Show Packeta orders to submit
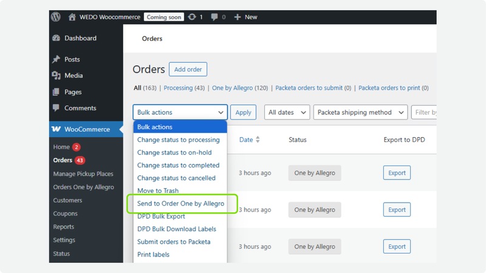 tap(313, 88)
